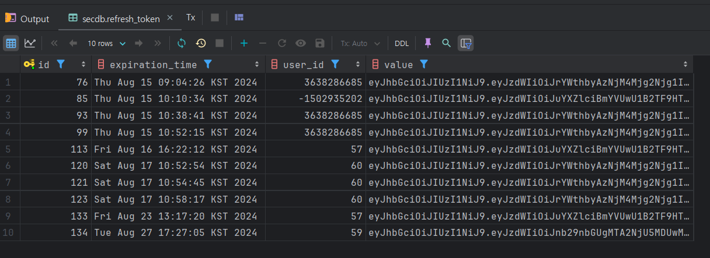
Task: Revert selected changes
Action: (x=281, y=43)
